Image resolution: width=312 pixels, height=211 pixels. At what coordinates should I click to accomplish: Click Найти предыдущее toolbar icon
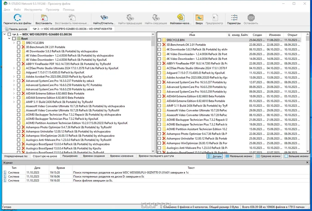(x=130, y=18)
